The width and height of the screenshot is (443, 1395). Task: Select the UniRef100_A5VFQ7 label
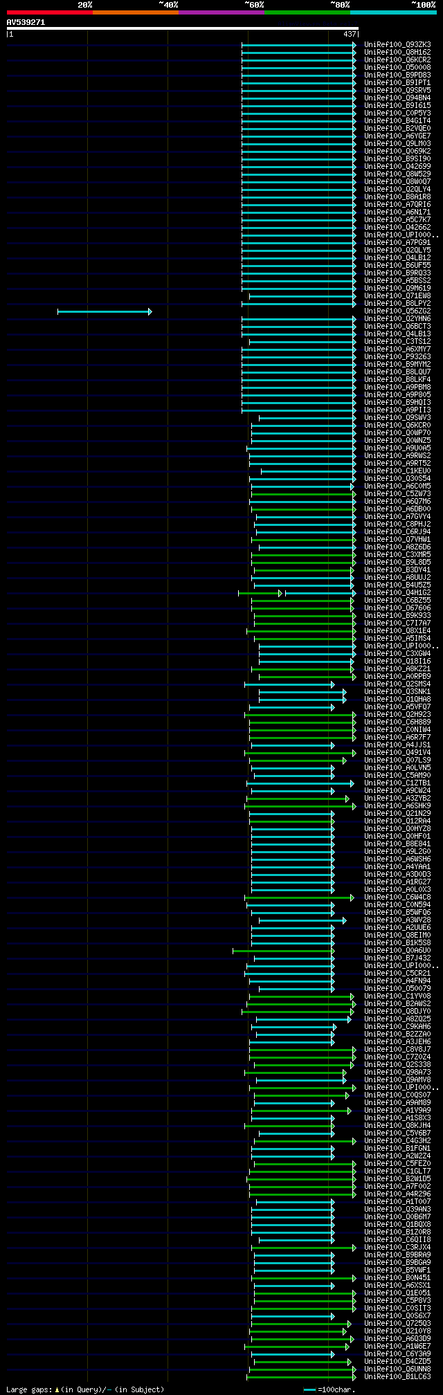(x=397, y=706)
